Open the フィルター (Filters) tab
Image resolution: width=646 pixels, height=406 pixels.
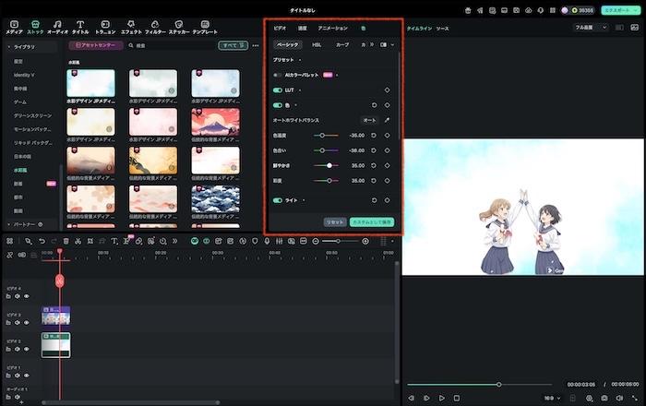coord(155,27)
